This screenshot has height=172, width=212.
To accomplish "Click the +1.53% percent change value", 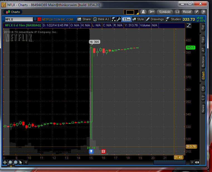I will 201,21.
